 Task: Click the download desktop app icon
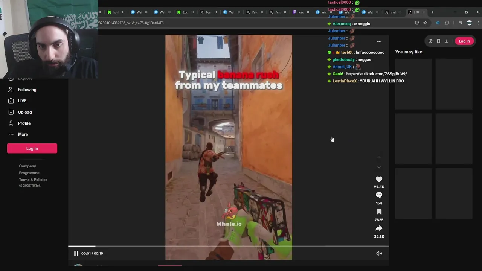446,41
